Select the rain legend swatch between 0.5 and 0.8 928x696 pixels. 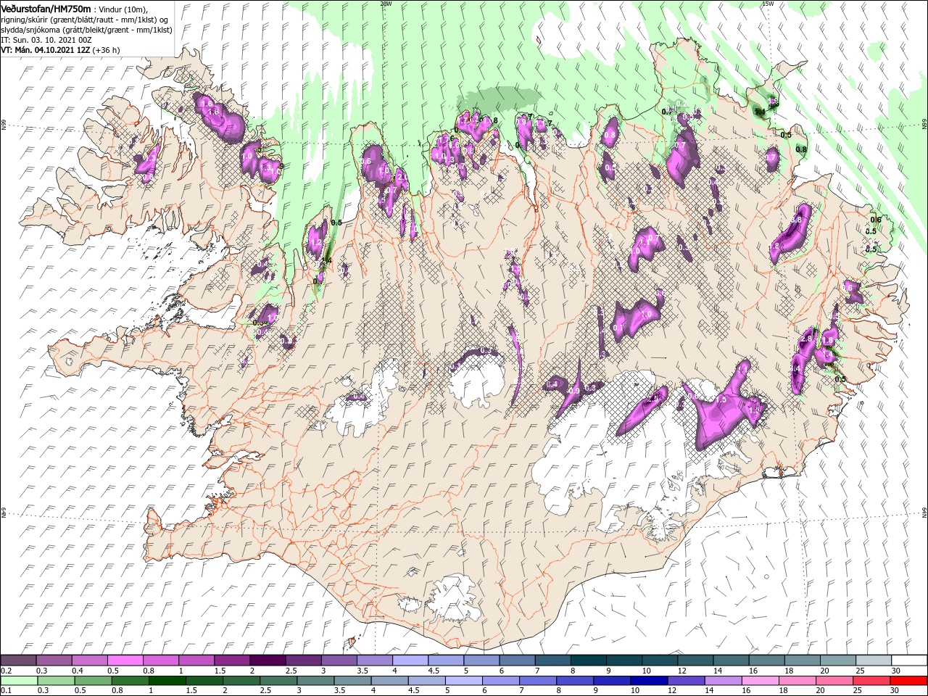tap(93, 681)
